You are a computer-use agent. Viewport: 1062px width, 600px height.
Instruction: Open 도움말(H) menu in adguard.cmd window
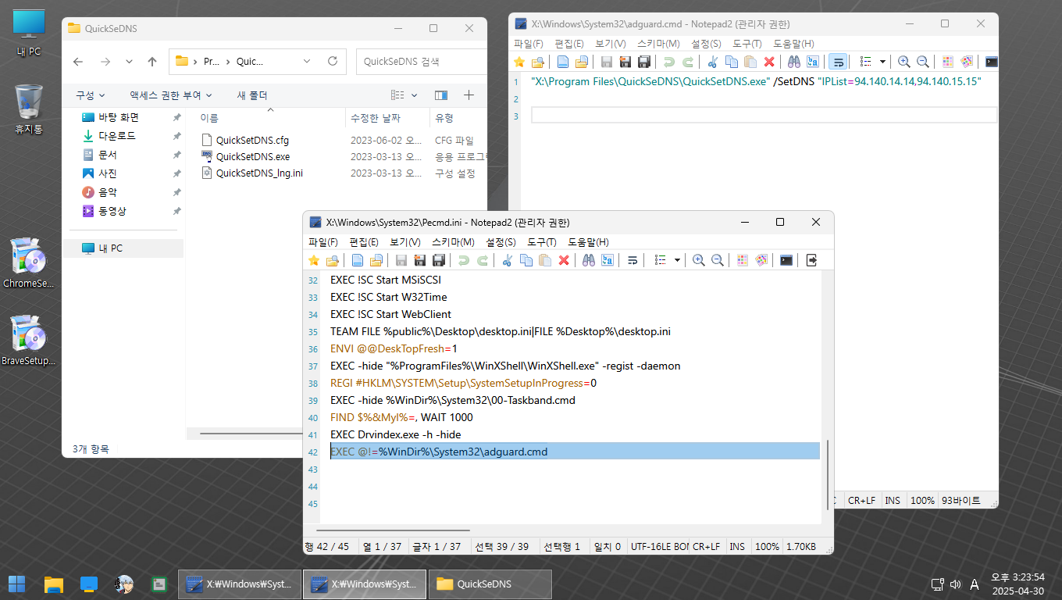793,44
